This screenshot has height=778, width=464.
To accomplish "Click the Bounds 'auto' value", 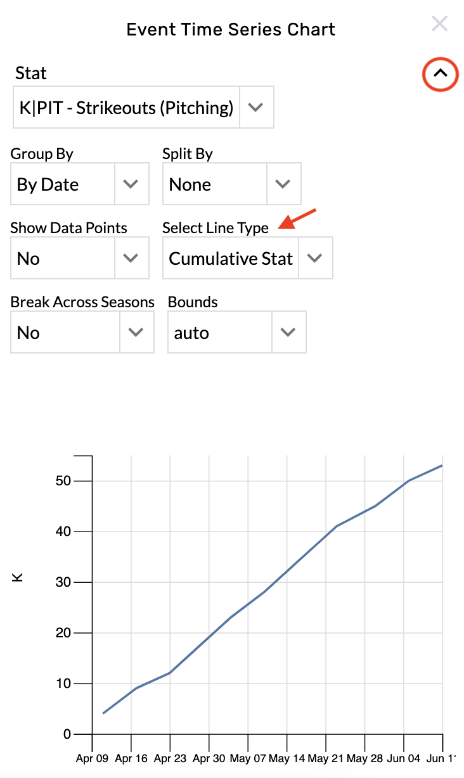I will 219,333.
